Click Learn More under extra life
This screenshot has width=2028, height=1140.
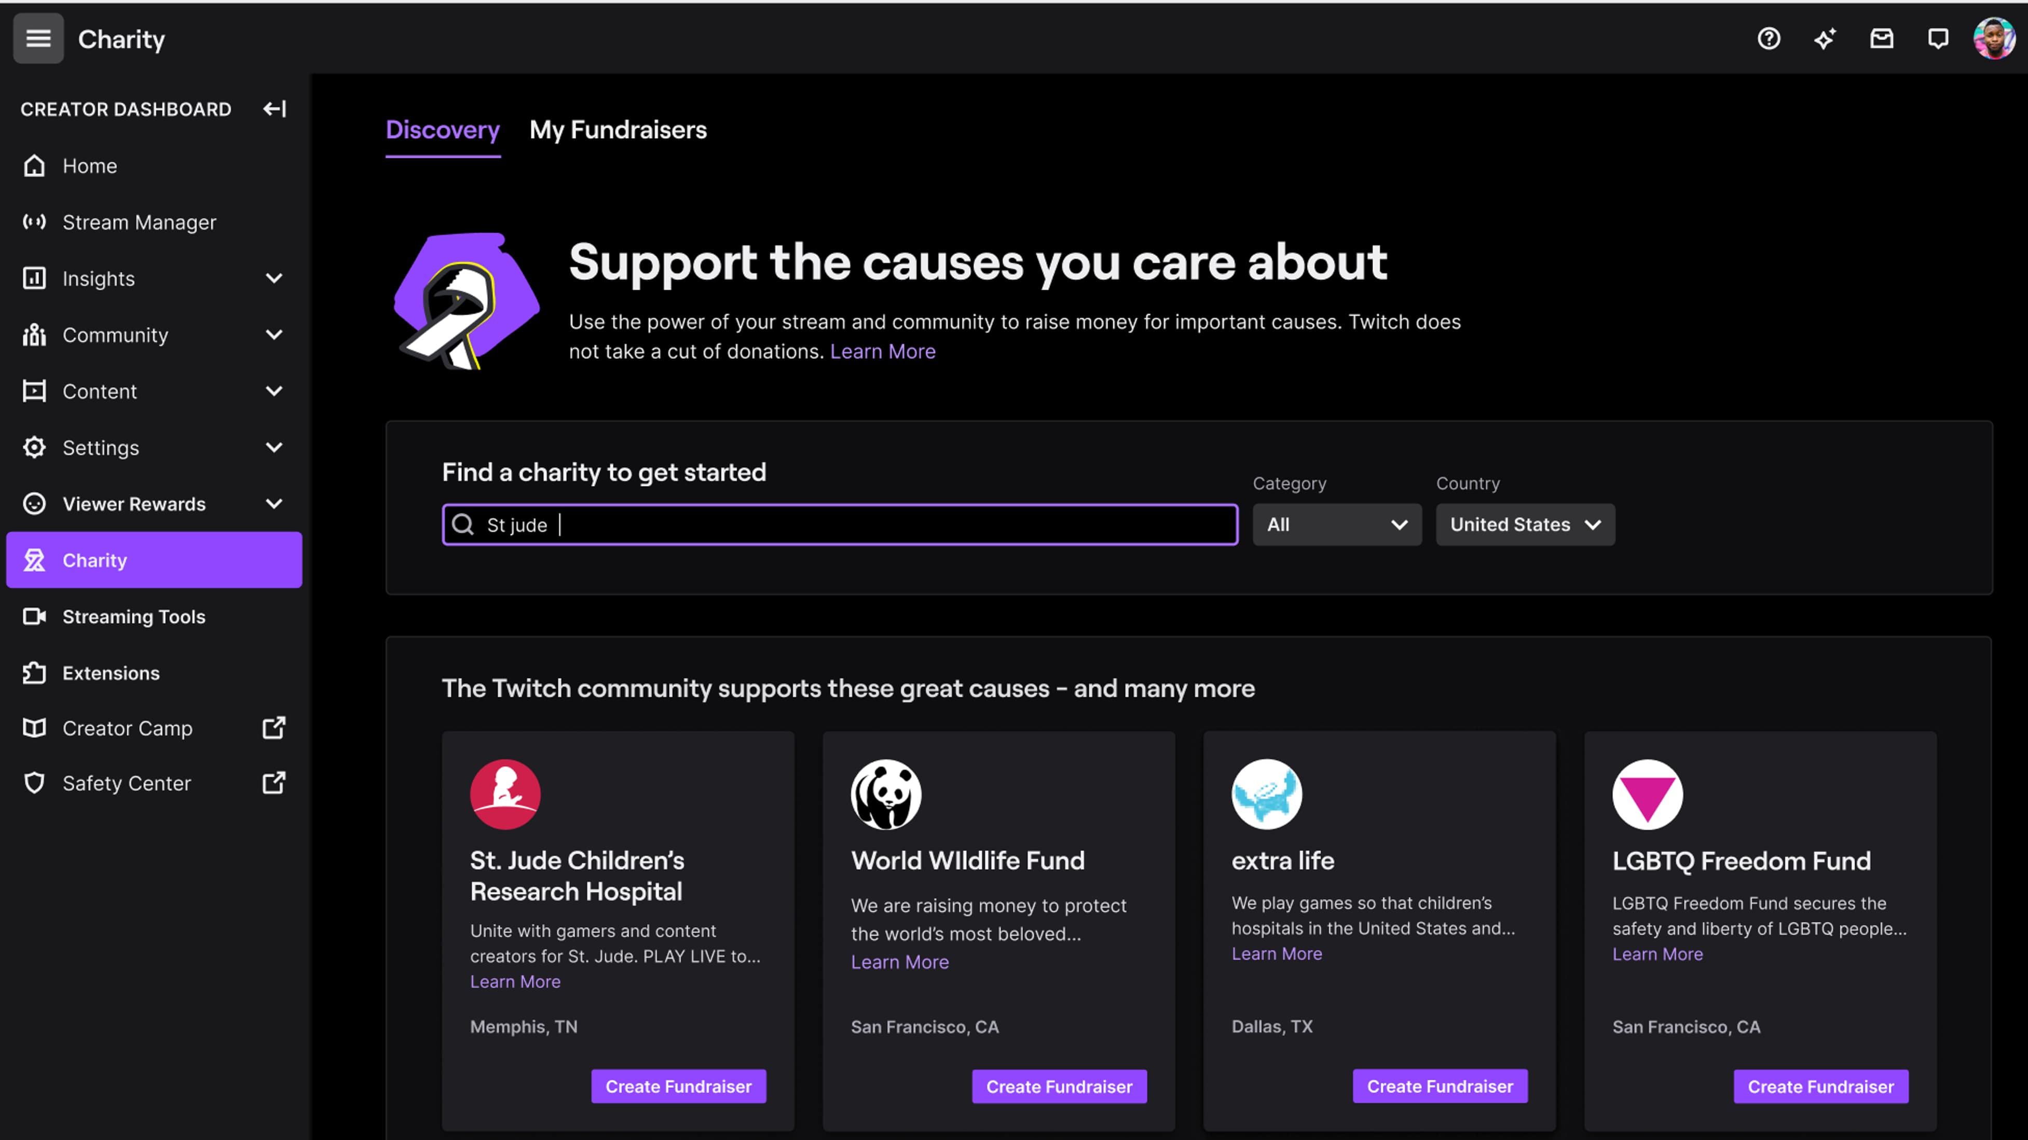[1277, 953]
